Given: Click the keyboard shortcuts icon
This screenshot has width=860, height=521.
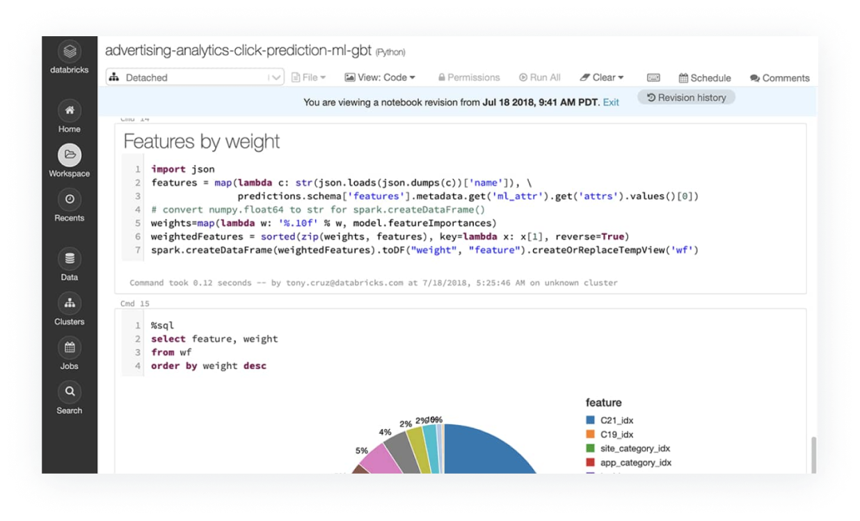Looking at the screenshot, I should click(653, 77).
